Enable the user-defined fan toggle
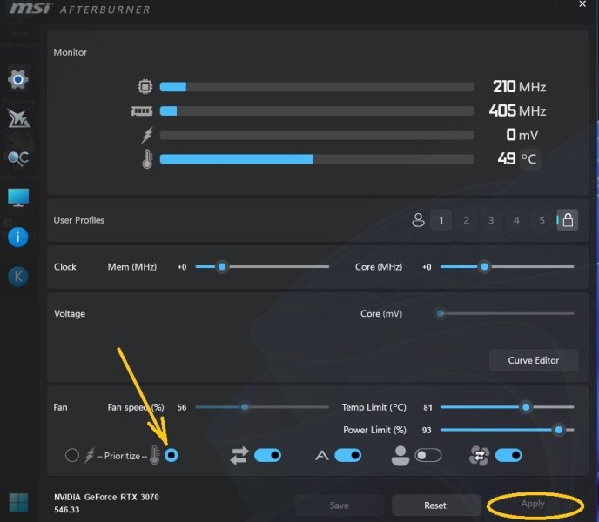Image resolution: width=599 pixels, height=522 pixels. click(427, 455)
